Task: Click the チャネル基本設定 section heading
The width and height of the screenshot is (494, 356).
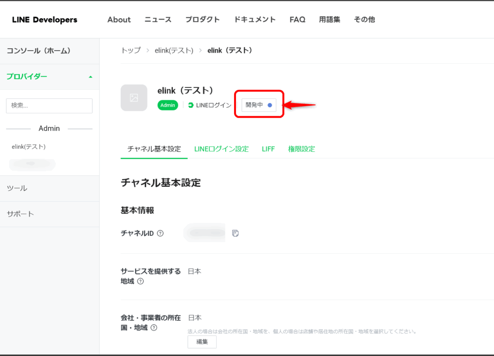Action: pyautogui.click(x=161, y=183)
